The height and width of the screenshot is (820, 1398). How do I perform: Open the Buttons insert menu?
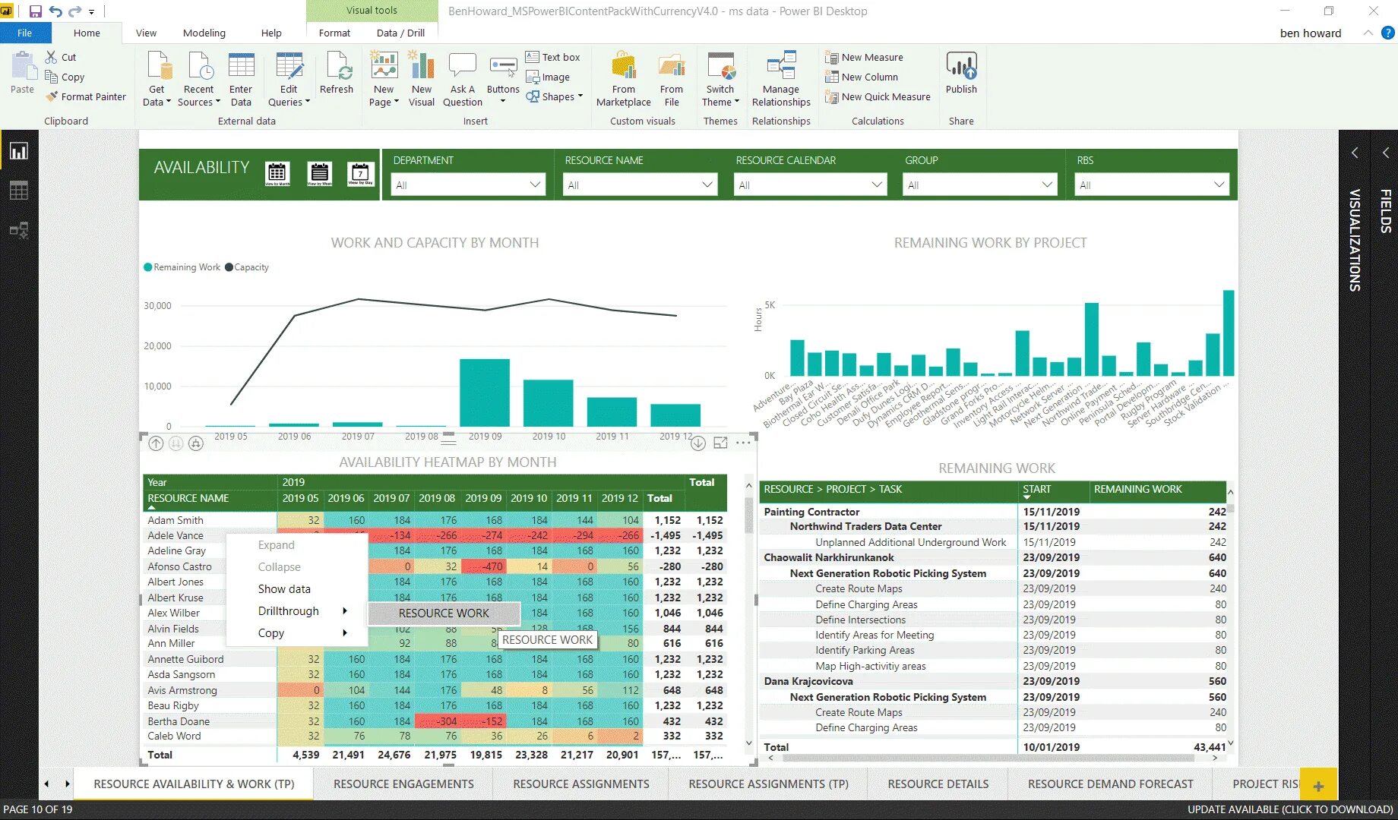(x=503, y=80)
